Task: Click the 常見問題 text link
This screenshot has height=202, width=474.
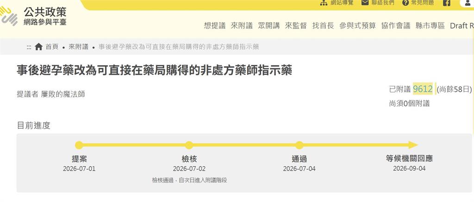Action: click(x=422, y=2)
